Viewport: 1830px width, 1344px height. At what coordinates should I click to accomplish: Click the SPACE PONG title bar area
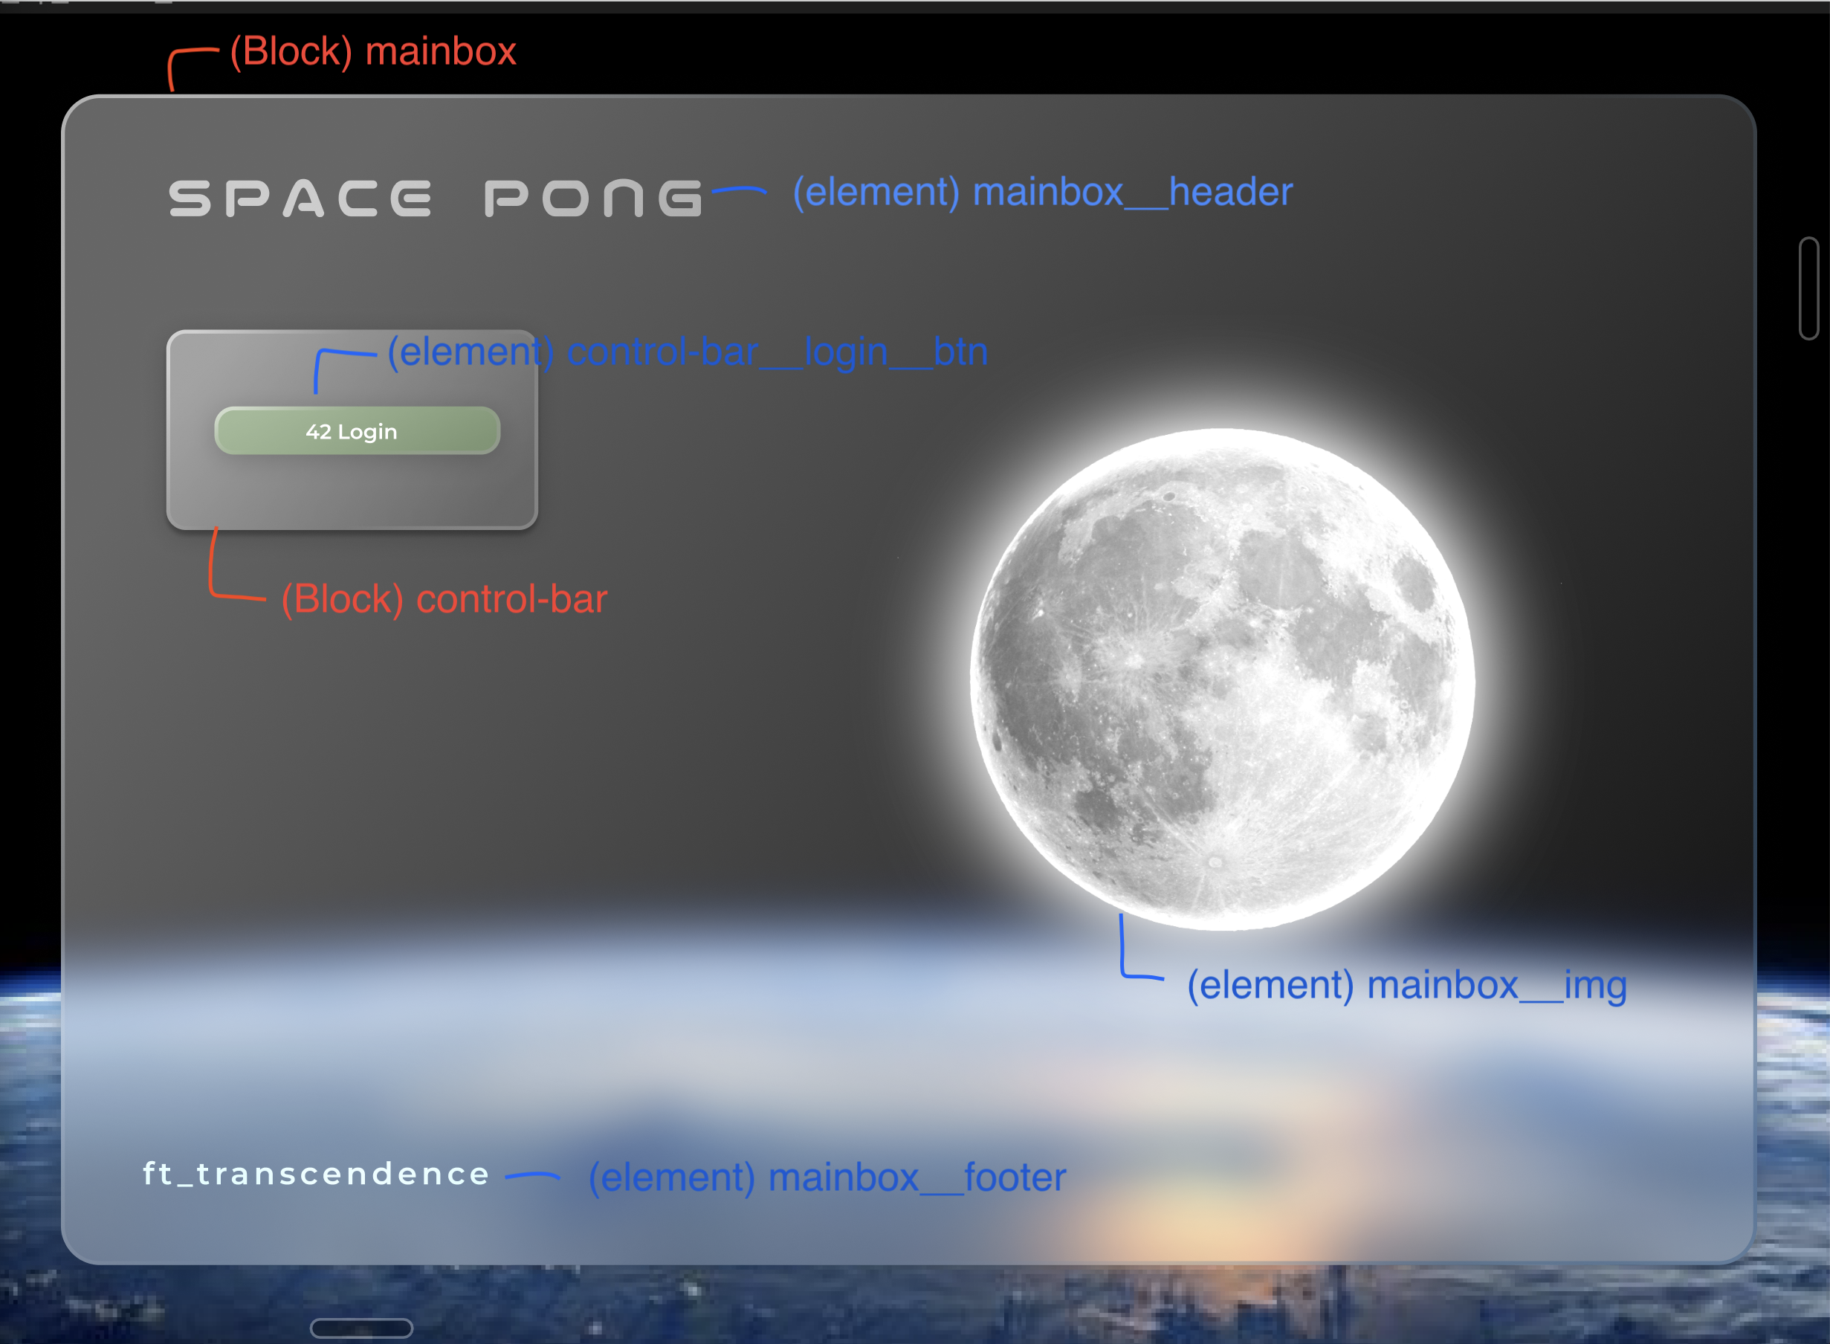pyautogui.click(x=435, y=197)
